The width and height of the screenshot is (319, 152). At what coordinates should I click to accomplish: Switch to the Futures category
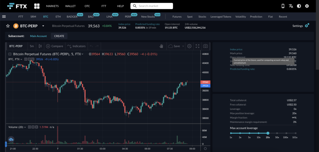(177, 17)
